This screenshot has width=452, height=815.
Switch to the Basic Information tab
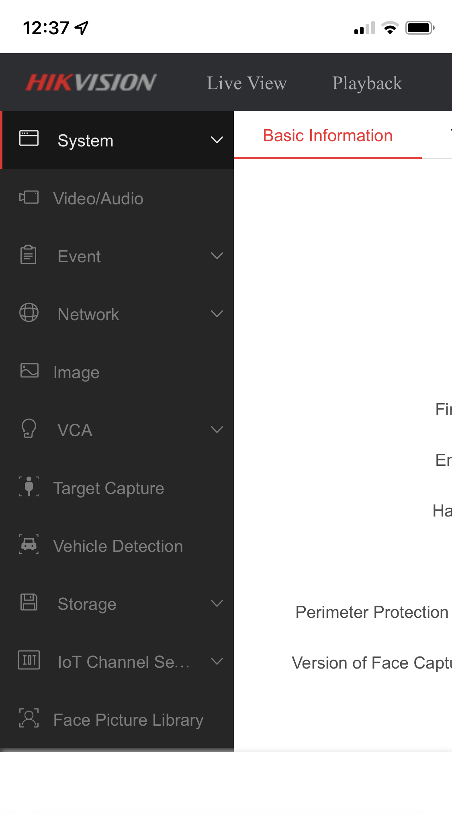(327, 136)
